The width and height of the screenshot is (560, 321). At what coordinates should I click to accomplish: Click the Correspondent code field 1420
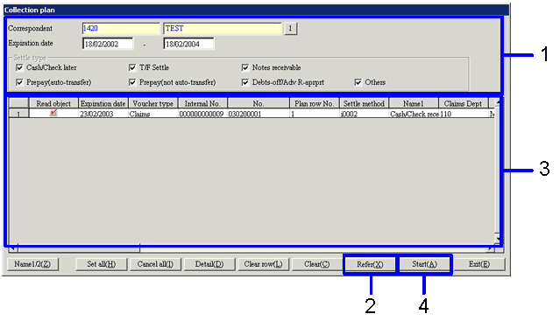pyautogui.click(x=121, y=29)
